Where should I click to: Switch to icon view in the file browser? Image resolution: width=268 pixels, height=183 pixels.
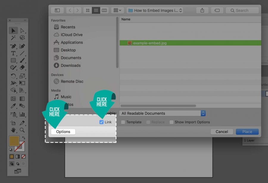(x=87, y=10)
